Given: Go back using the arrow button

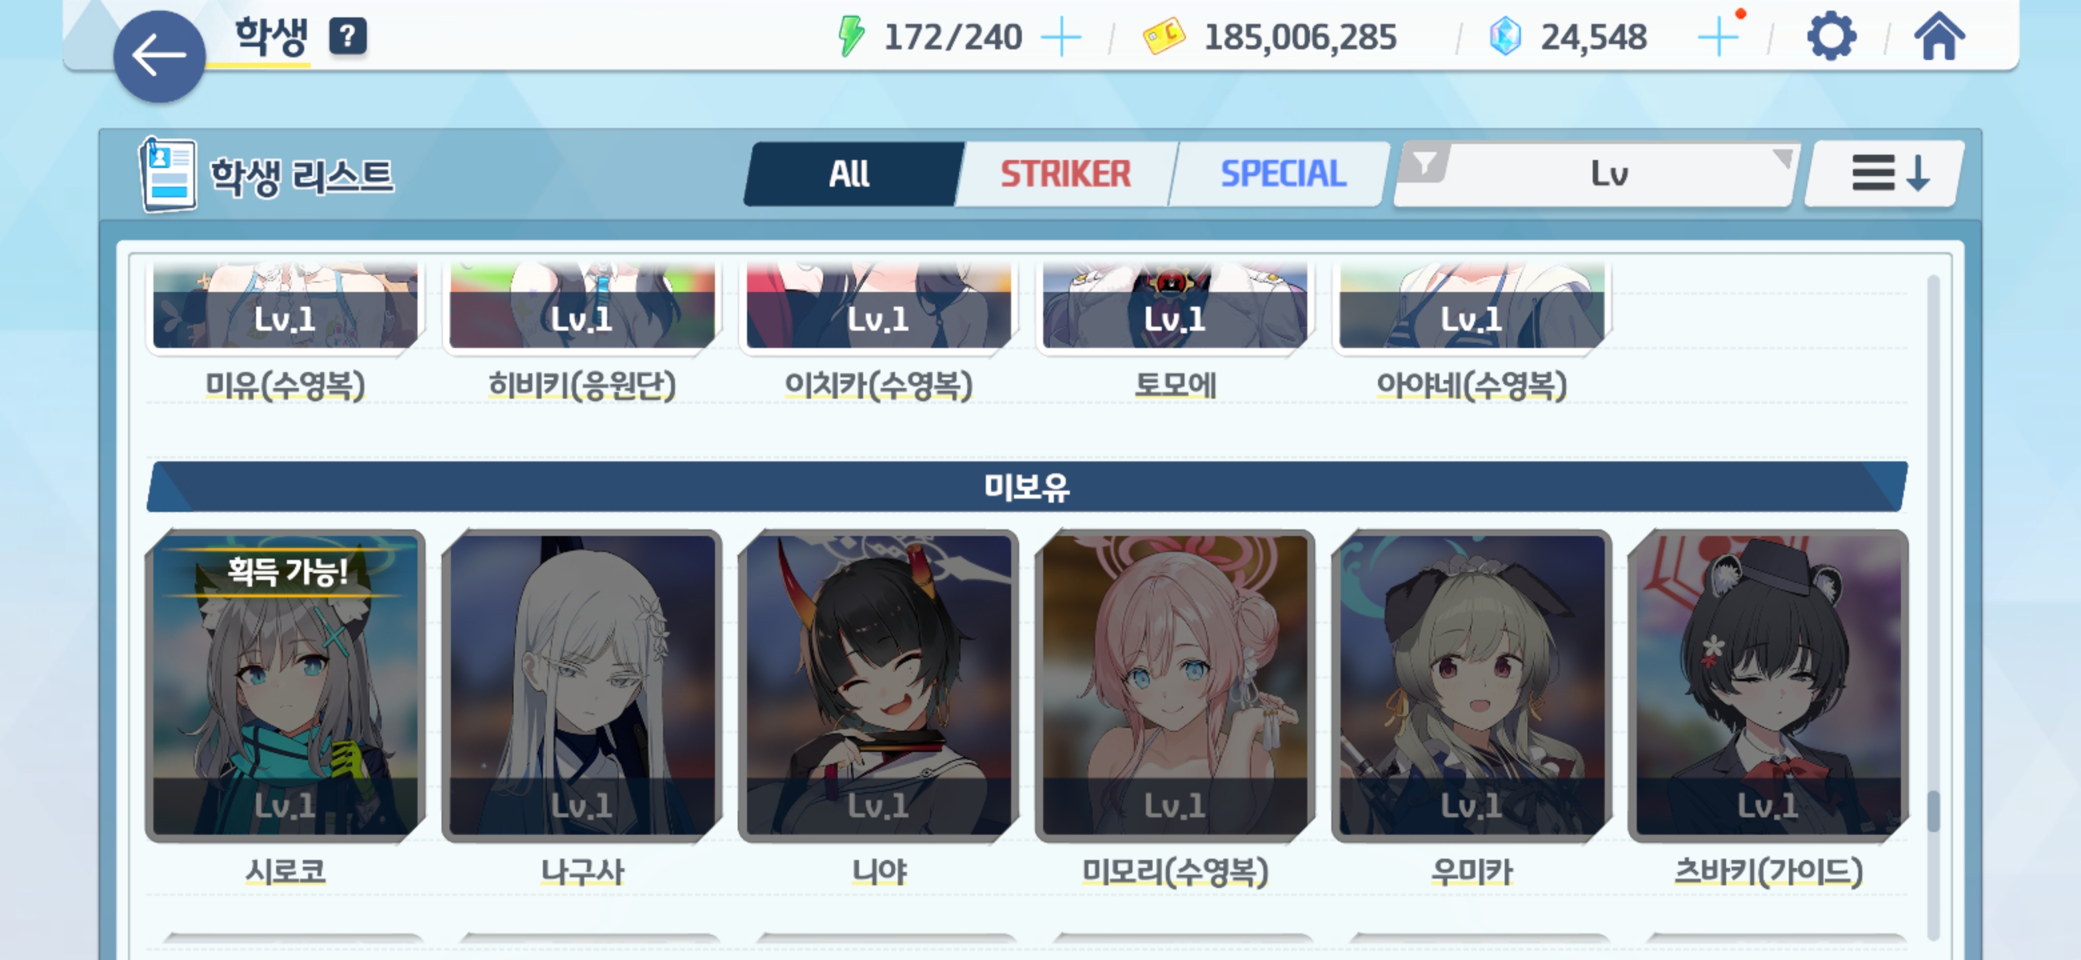Looking at the screenshot, I should [x=159, y=57].
